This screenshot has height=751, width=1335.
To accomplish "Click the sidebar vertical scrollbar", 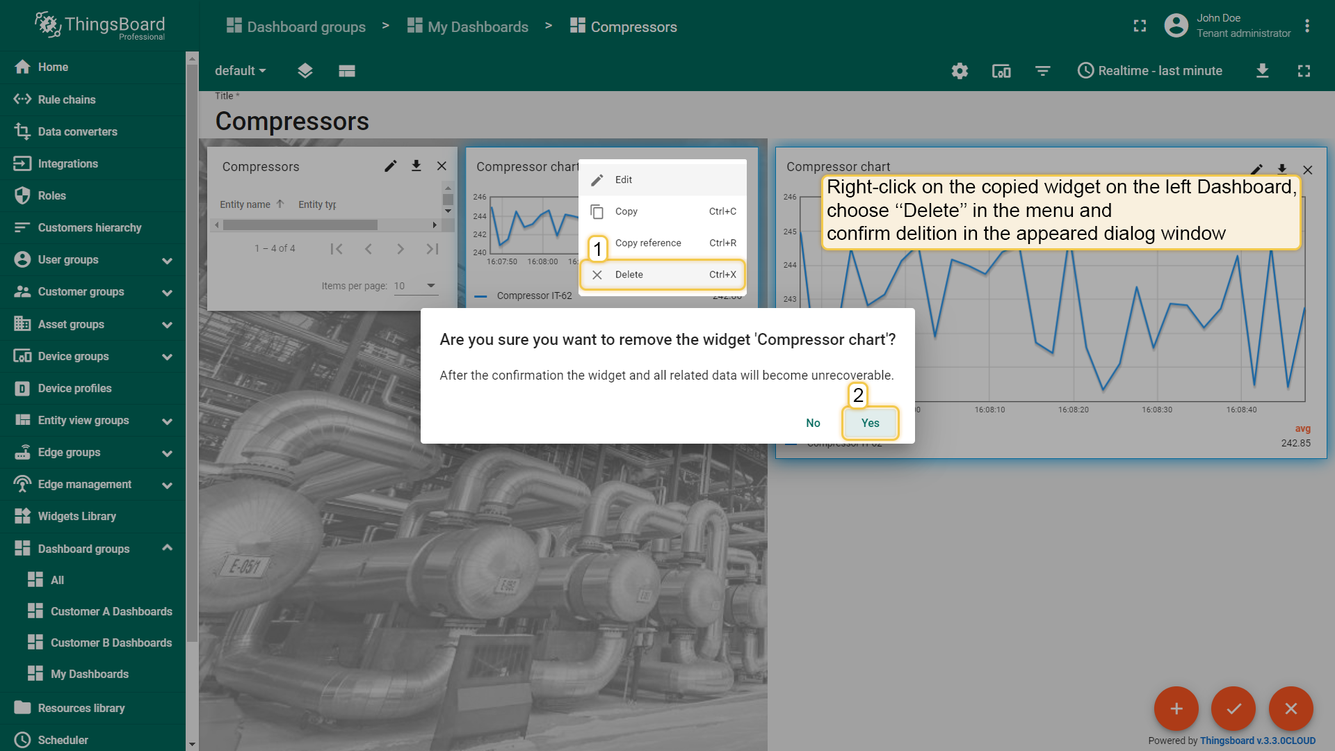I will click(x=192, y=355).
